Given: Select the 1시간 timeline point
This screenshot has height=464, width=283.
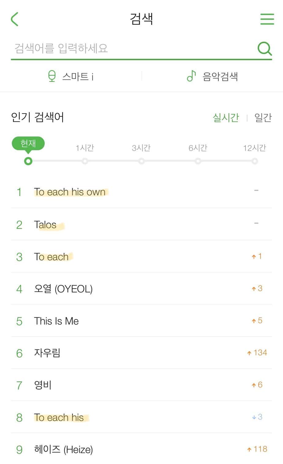Looking at the screenshot, I should point(85,161).
